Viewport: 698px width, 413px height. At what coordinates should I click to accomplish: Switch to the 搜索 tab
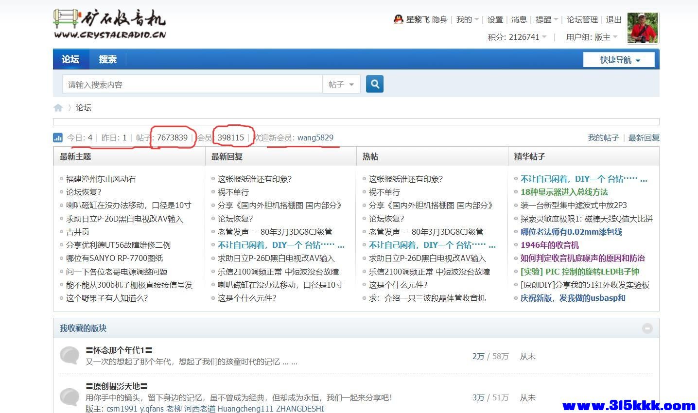(x=107, y=59)
